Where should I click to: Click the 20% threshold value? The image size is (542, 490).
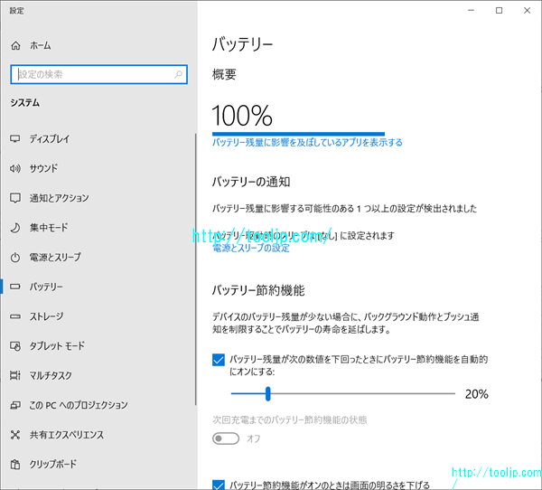476,394
